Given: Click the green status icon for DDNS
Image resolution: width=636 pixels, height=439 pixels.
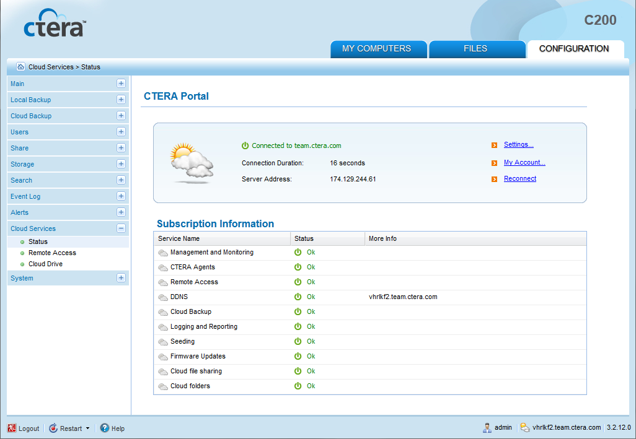Looking at the screenshot, I should click(298, 297).
